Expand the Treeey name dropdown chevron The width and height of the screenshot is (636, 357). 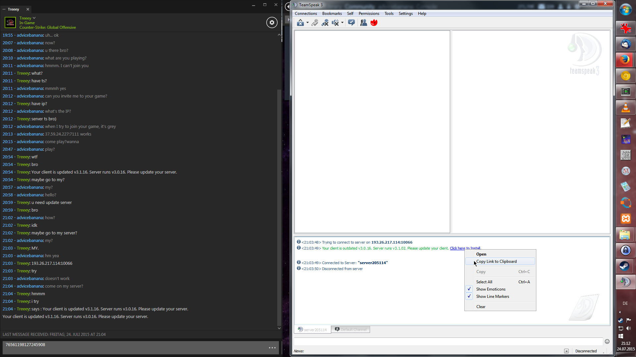34,18
